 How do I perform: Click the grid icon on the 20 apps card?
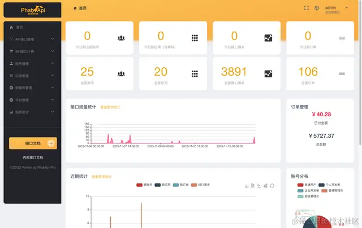[195, 74]
